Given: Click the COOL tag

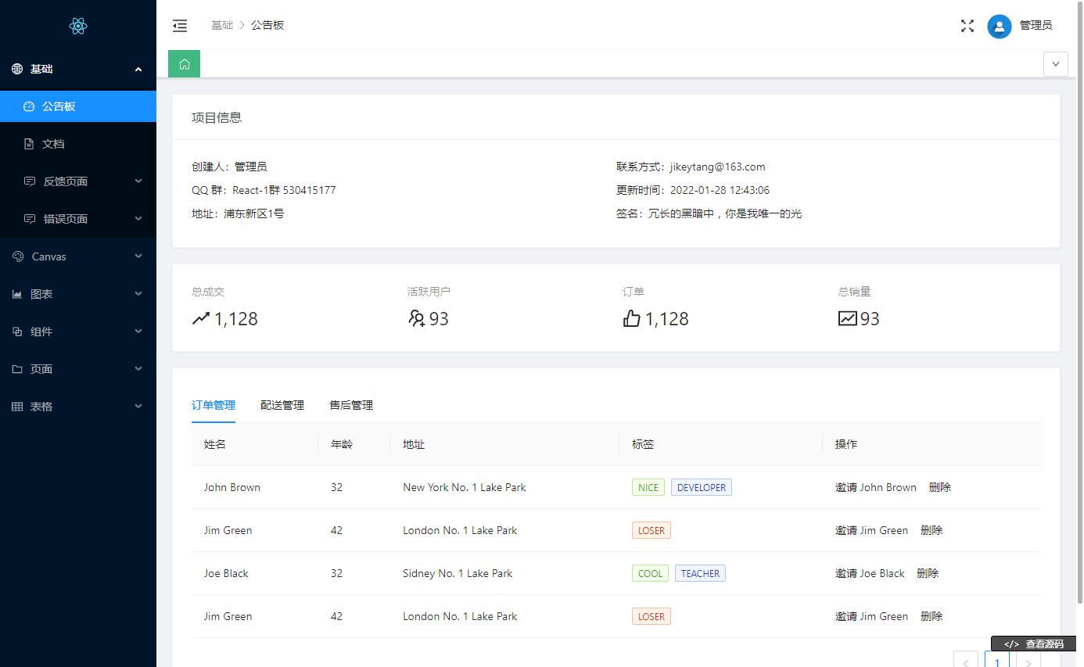Looking at the screenshot, I should point(650,573).
